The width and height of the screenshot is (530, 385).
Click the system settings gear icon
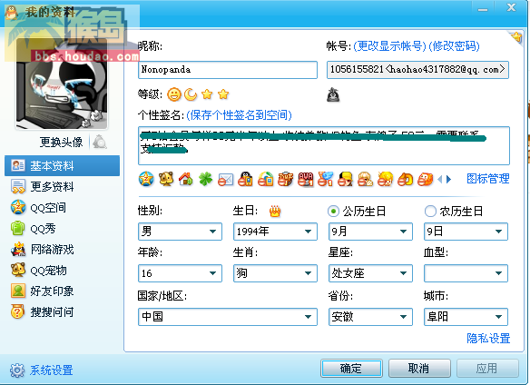[x=17, y=370]
